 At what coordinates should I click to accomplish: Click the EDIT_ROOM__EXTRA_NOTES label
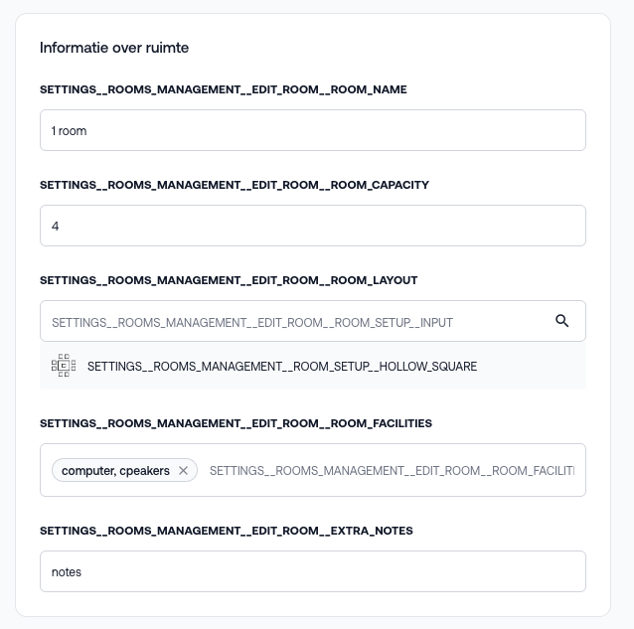(x=226, y=531)
